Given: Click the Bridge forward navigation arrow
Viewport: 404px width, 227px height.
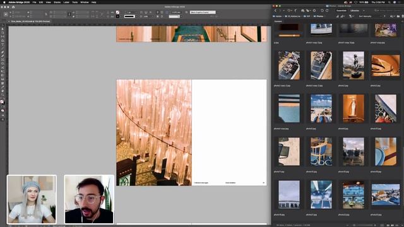Looking at the screenshot, I should pyautogui.click(x=280, y=11).
